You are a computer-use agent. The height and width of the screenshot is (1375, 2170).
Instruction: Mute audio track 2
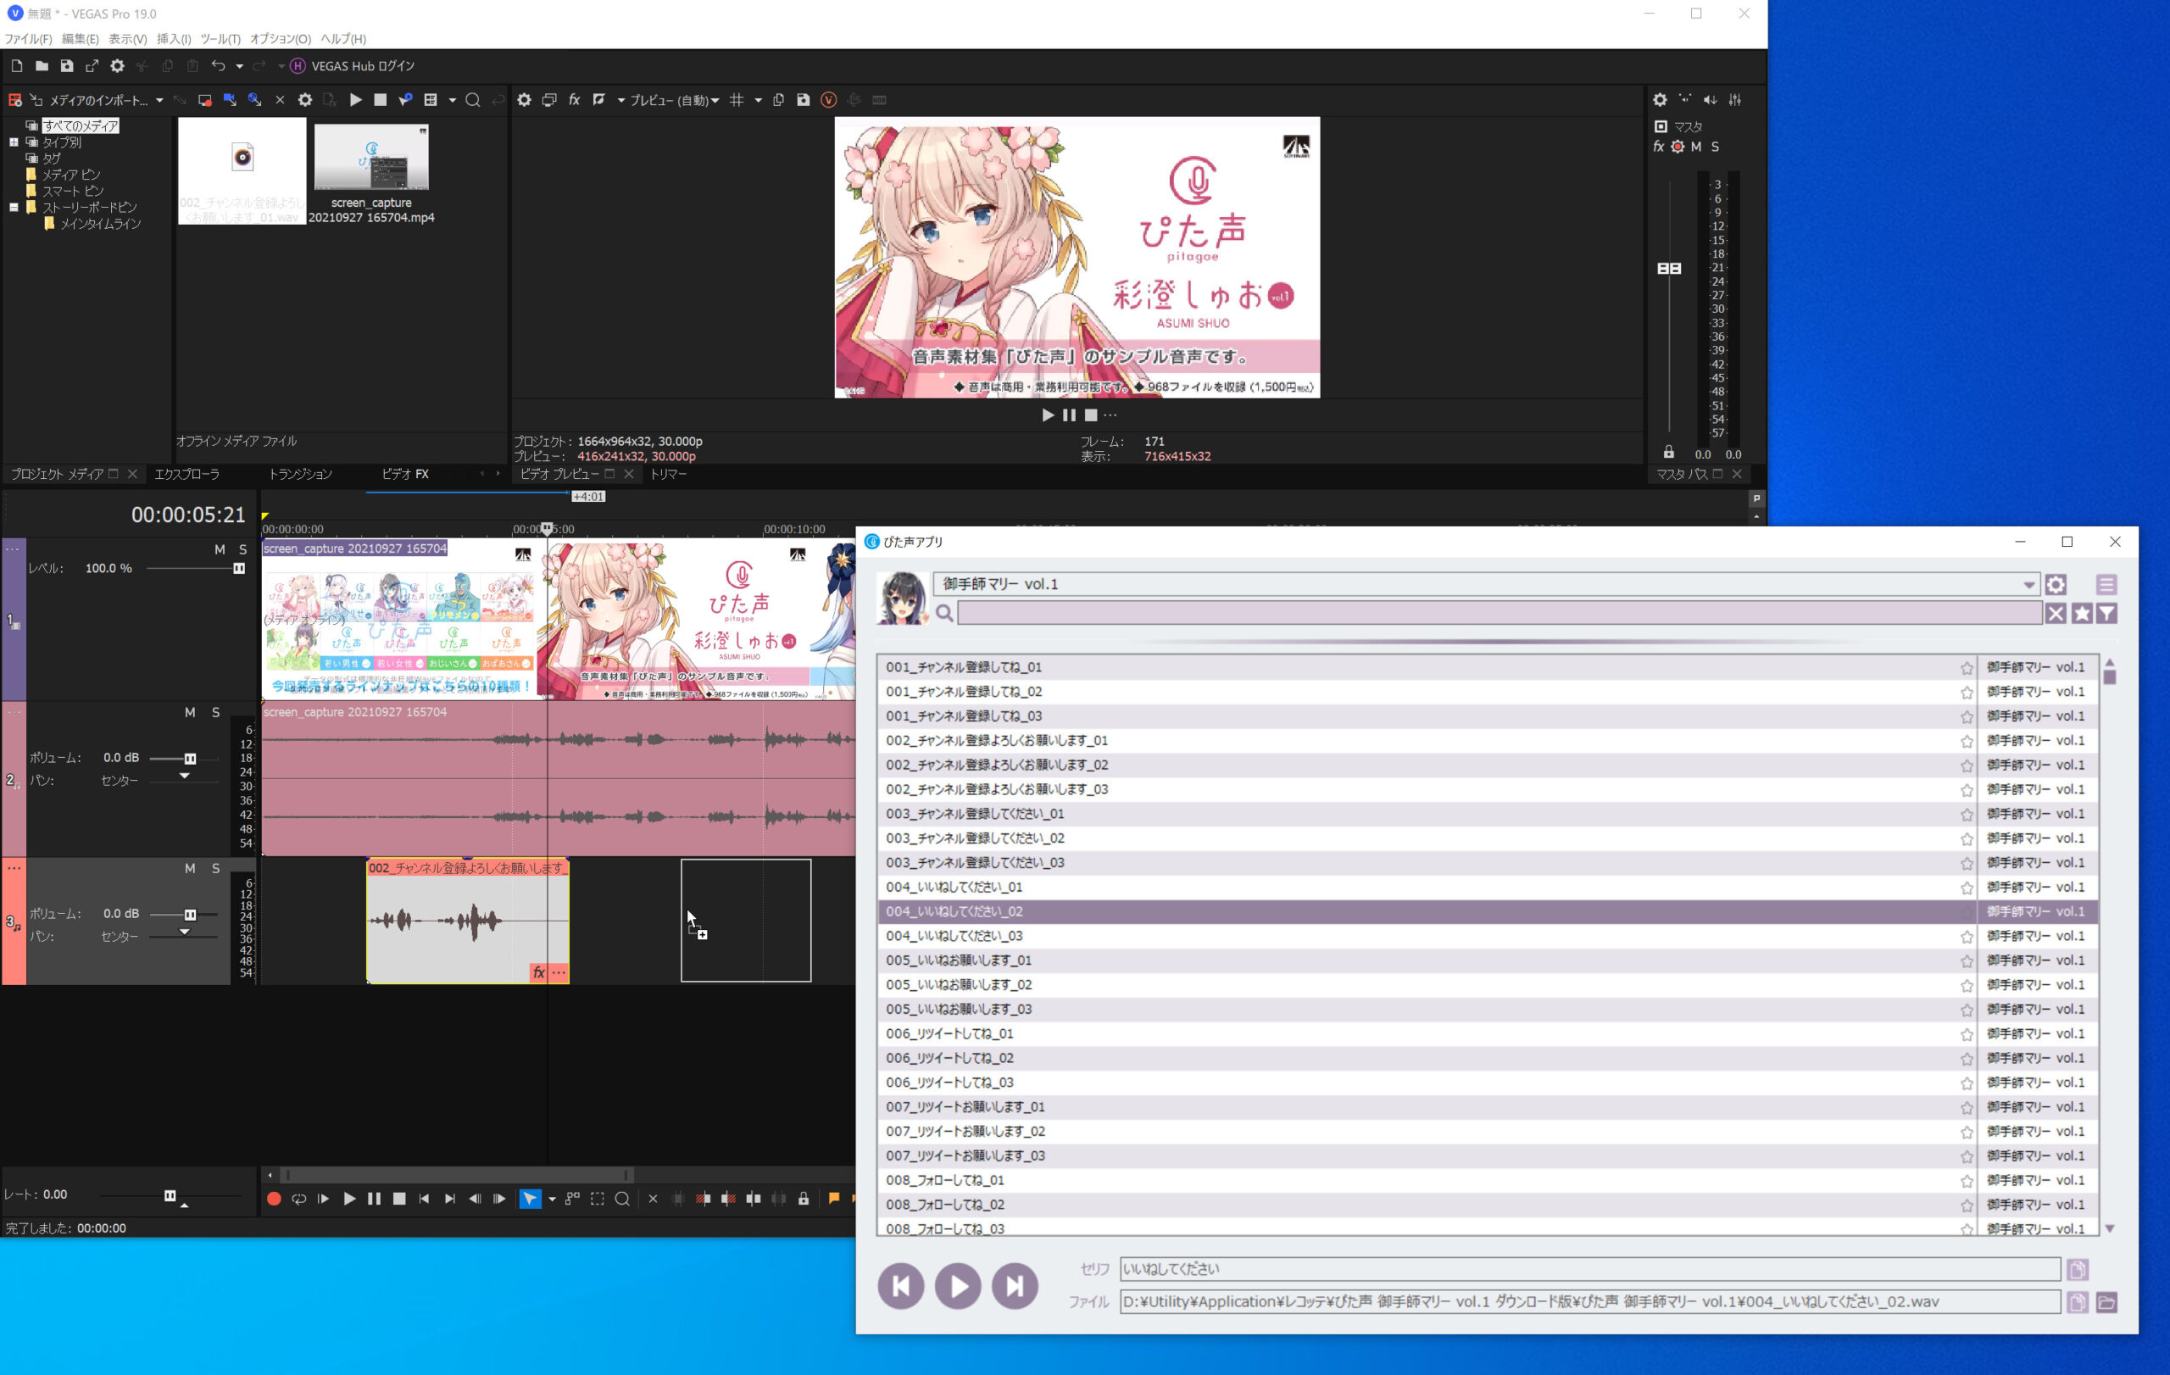(x=190, y=713)
